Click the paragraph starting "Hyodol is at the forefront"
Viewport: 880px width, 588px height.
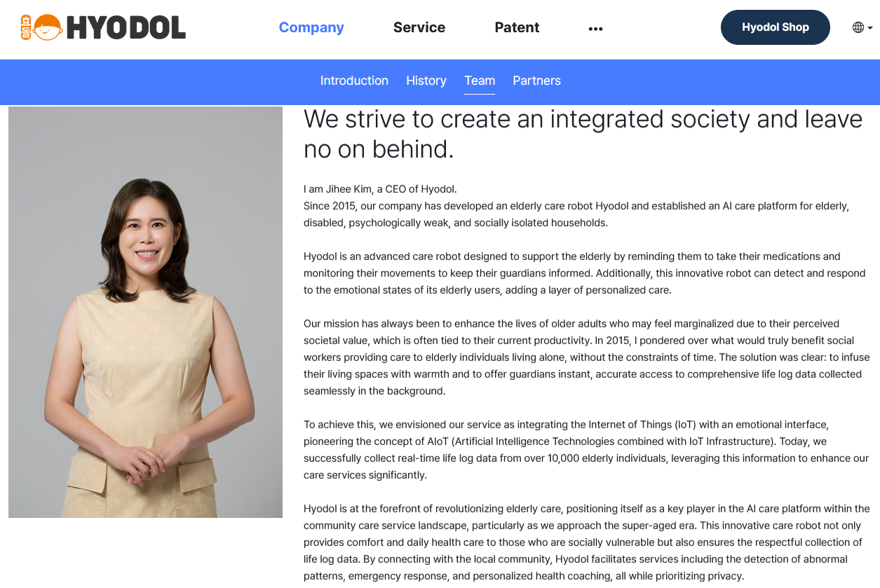(x=586, y=542)
